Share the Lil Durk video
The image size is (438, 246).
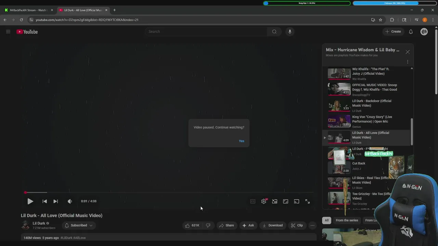tap(227, 225)
